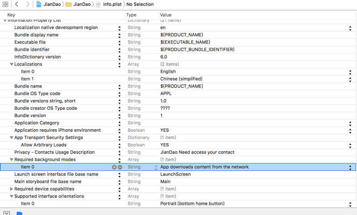
Task: Click the Key column header
Action: 11,15
